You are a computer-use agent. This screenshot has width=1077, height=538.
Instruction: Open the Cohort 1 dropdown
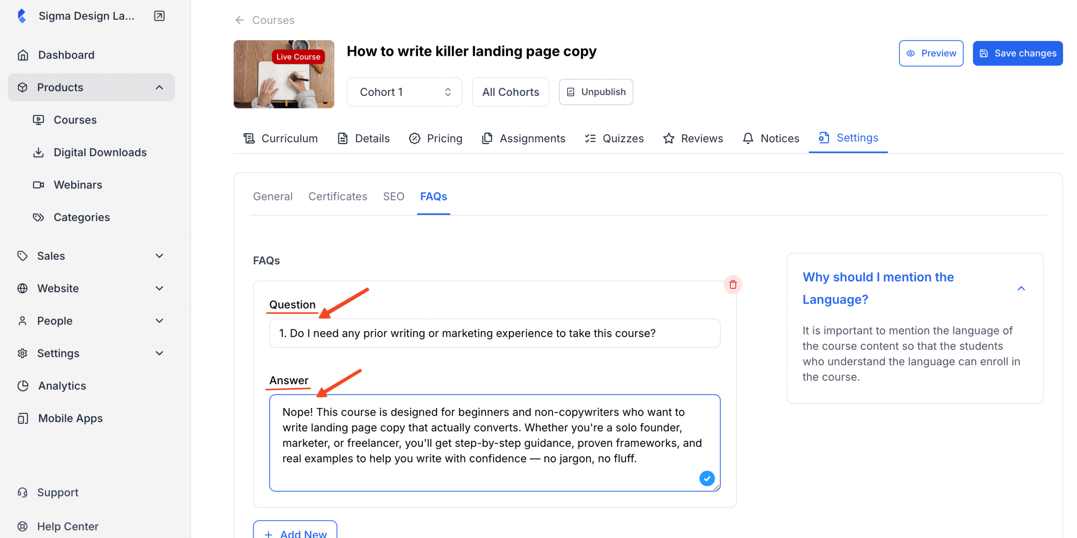(404, 92)
